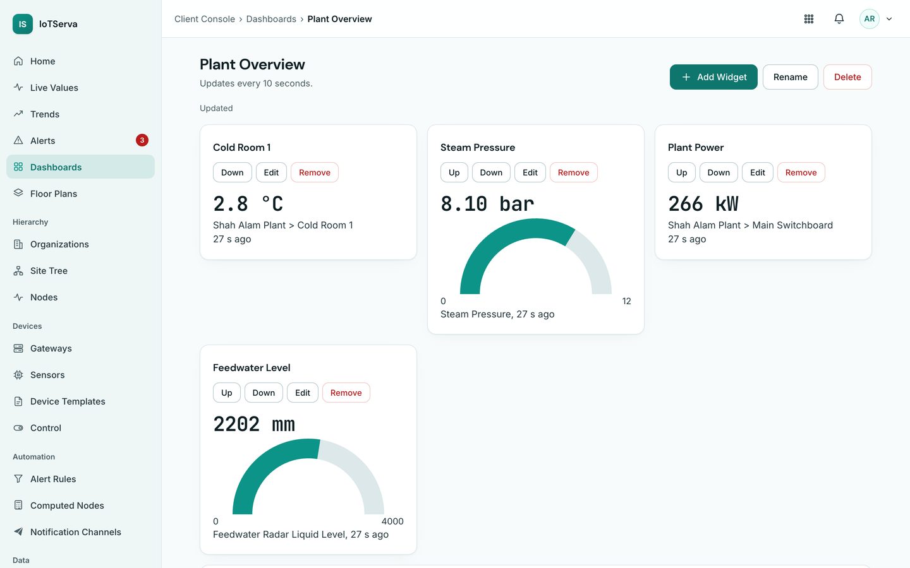This screenshot has height=568, width=910.
Task: Edit the Steam Pressure widget
Action: 530,172
